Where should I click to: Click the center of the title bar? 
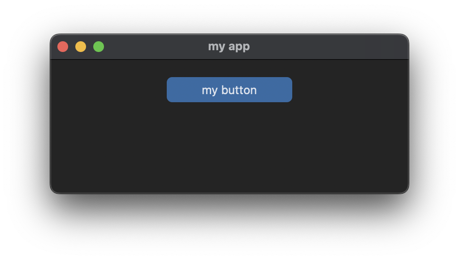(x=229, y=46)
